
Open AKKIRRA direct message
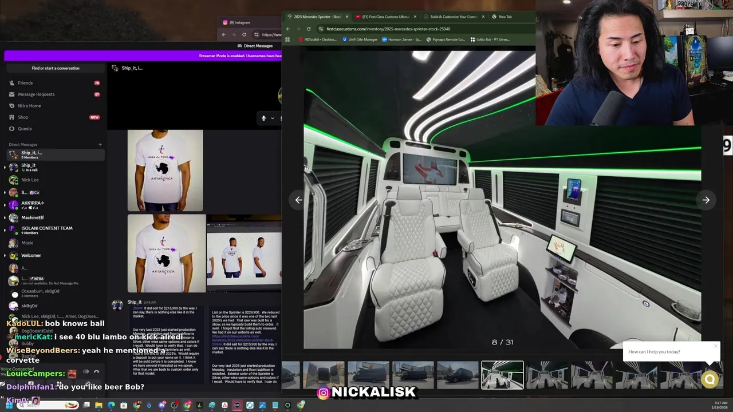point(54,205)
